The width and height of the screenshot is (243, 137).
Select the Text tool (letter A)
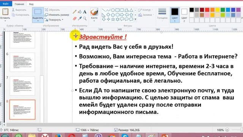(85, 12)
